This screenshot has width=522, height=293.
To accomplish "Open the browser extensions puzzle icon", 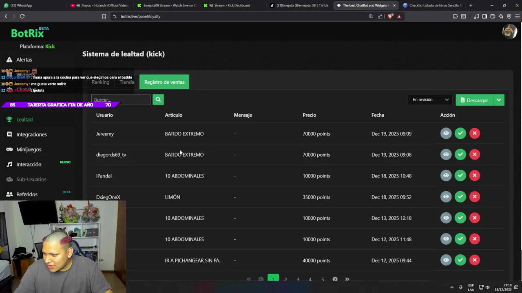I will click(x=455, y=16).
